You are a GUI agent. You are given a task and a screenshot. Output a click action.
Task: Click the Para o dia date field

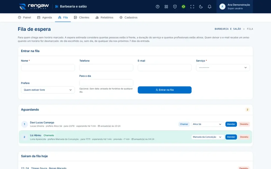(x=106, y=83)
